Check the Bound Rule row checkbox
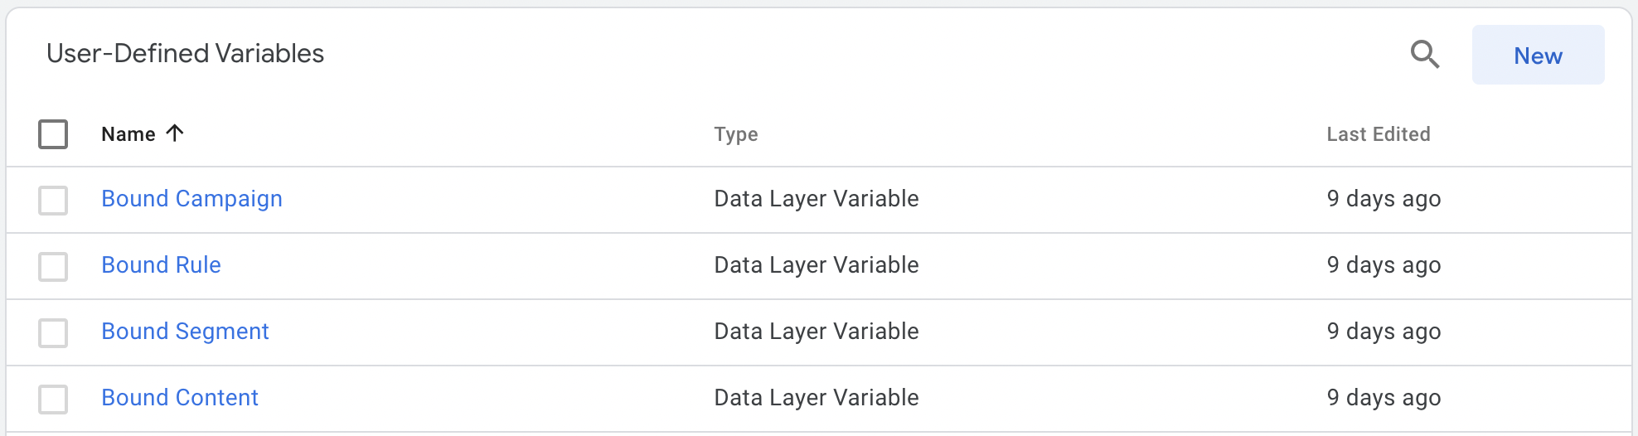The height and width of the screenshot is (436, 1638). pos(53,266)
